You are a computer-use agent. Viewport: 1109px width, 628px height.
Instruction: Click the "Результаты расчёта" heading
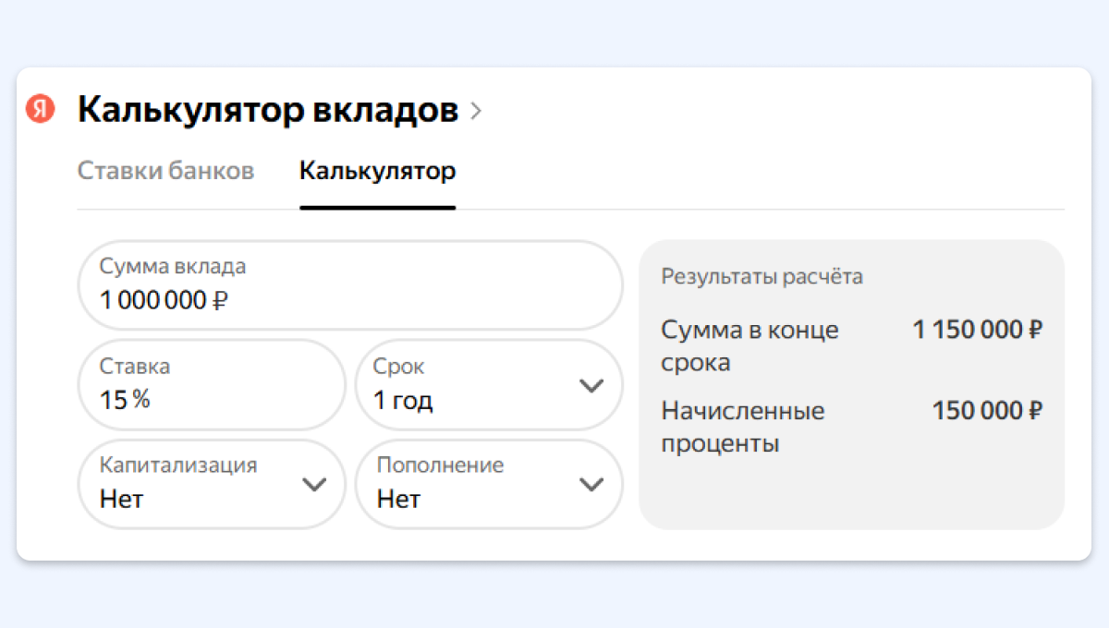coord(762,276)
